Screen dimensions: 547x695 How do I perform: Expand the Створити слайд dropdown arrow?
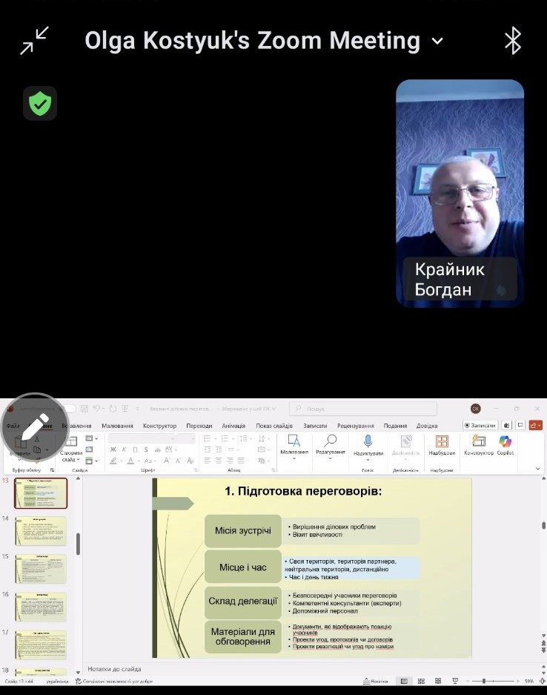point(78,460)
